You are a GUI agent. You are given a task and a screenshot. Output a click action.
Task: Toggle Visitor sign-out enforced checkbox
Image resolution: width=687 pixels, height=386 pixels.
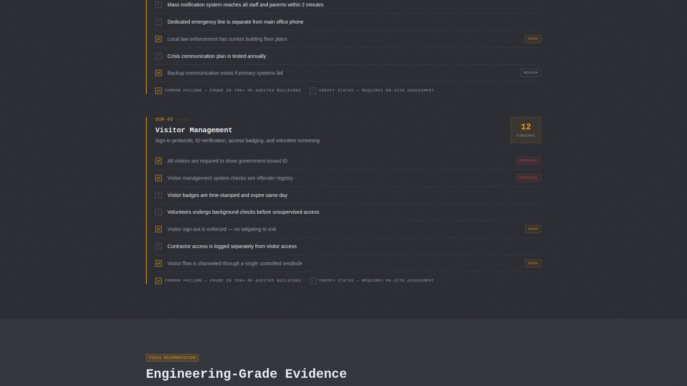click(x=159, y=229)
